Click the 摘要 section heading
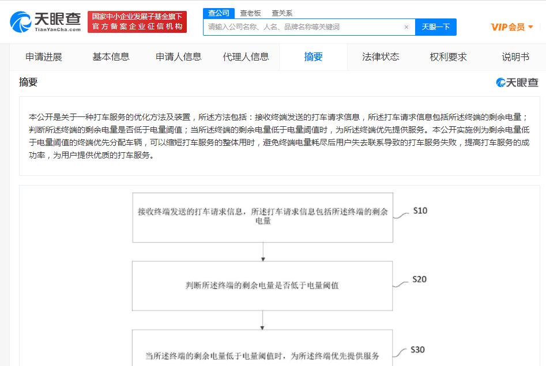 tap(28, 82)
